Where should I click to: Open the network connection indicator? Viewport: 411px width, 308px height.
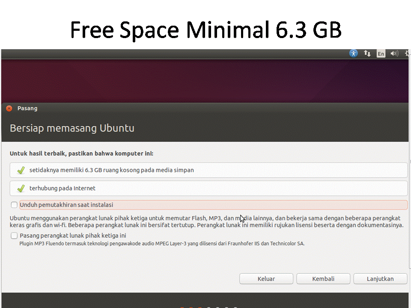click(x=367, y=54)
